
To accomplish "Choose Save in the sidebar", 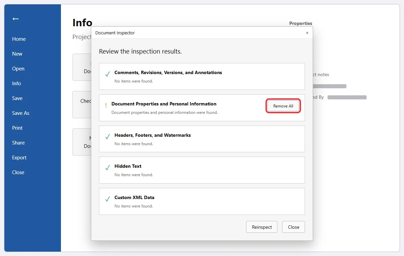I will (x=17, y=98).
